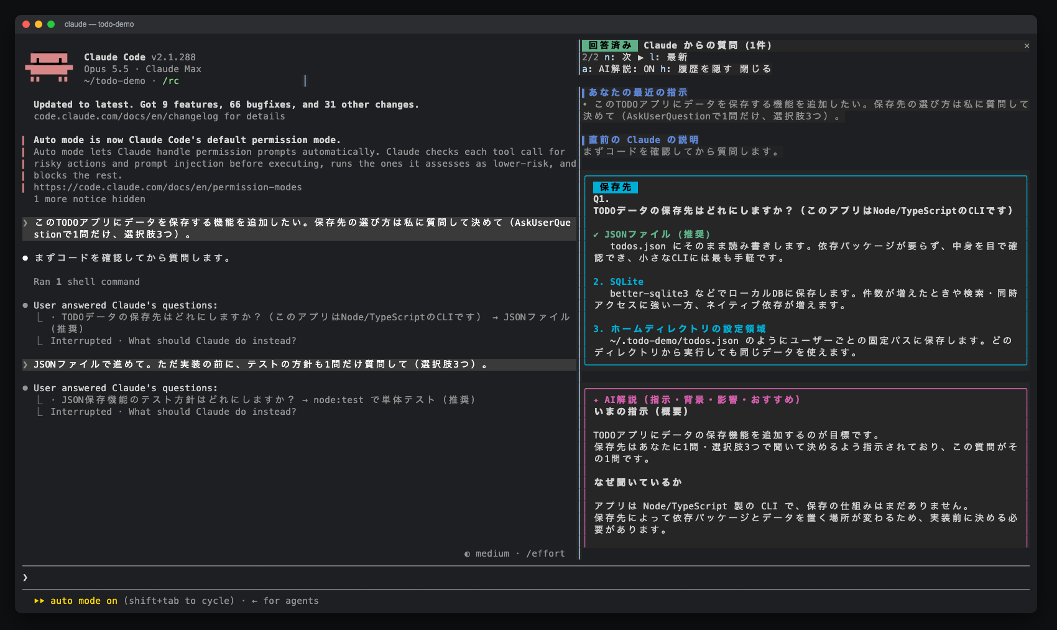Screen dimensions: 1057x630
Task: Click the 保存先 question tag badge
Action: (x=615, y=187)
